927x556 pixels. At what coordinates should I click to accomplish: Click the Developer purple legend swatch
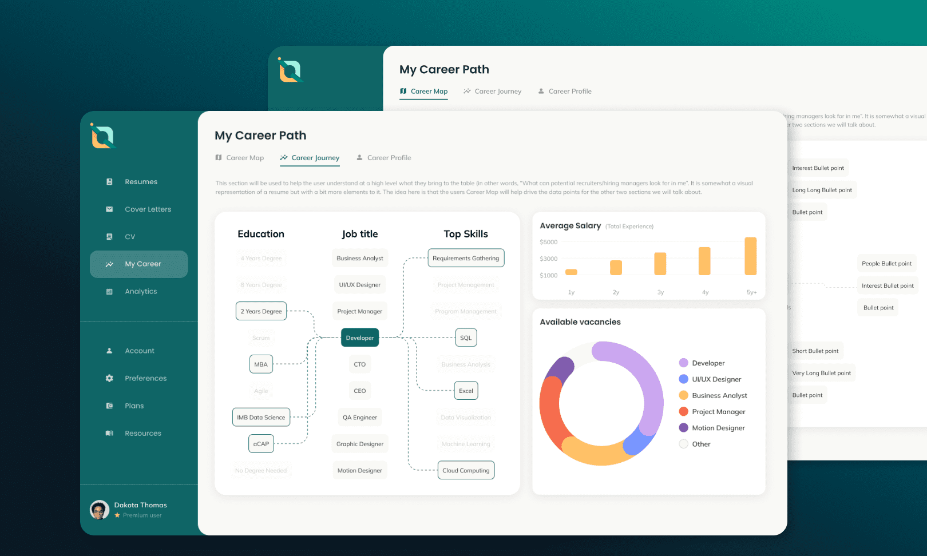point(683,363)
